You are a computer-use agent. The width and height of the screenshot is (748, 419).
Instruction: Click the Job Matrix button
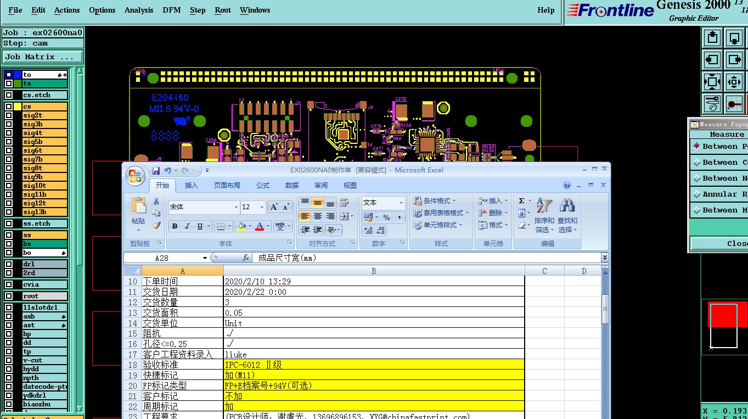(43, 57)
